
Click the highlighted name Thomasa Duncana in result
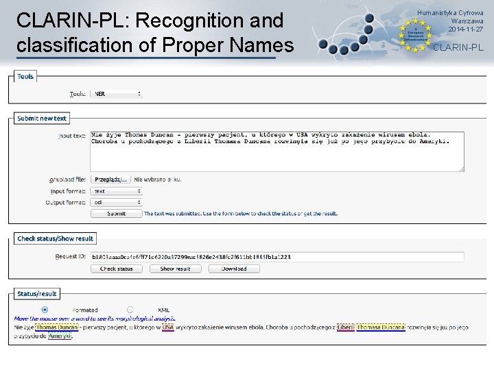pos(381,328)
